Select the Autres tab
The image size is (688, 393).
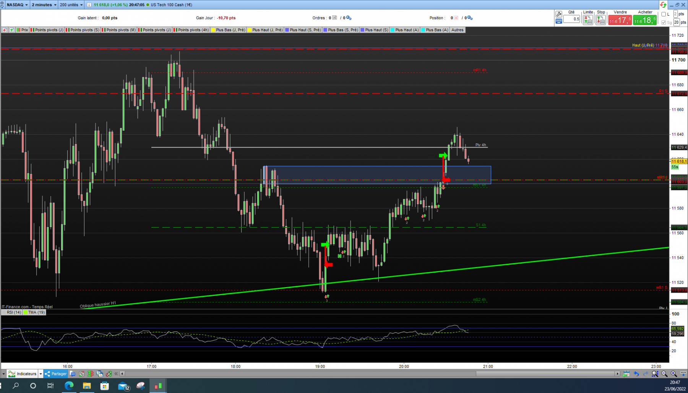457,30
